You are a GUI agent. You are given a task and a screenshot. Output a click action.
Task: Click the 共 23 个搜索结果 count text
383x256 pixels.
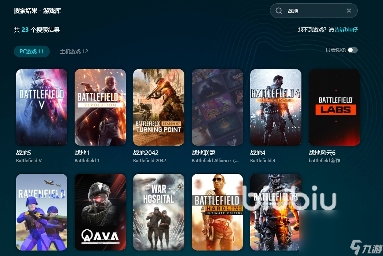click(37, 30)
